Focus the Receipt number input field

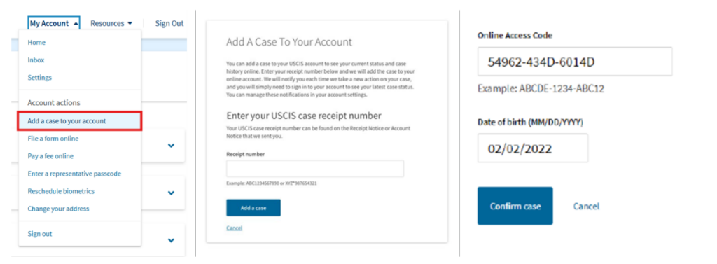315,168
